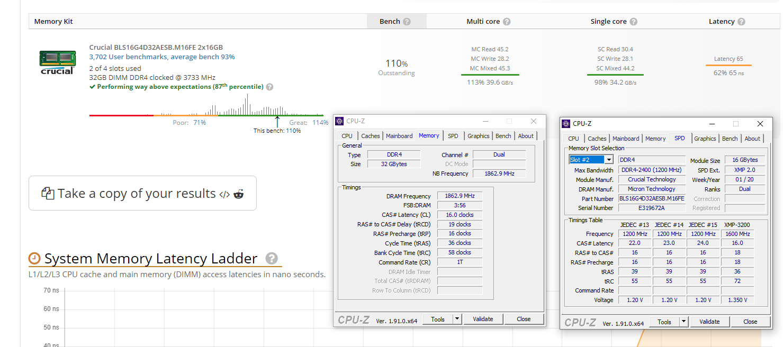Image resolution: width=783 pixels, height=347 pixels.
Task: Select Bench tab in SPD CPU-Z window
Action: (x=730, y=139)
